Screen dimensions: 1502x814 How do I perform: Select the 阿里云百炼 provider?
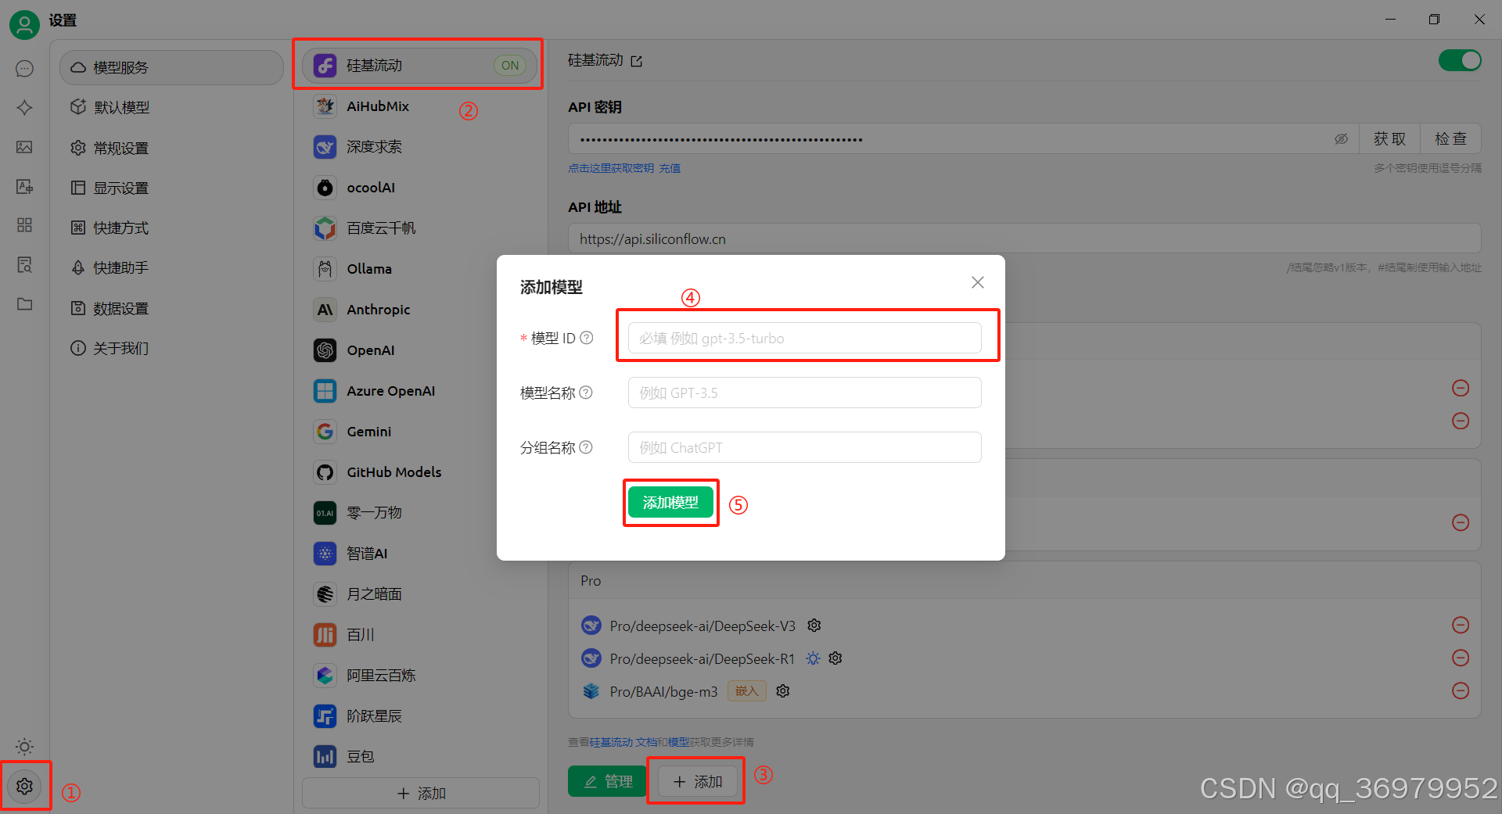click(420, 676)
